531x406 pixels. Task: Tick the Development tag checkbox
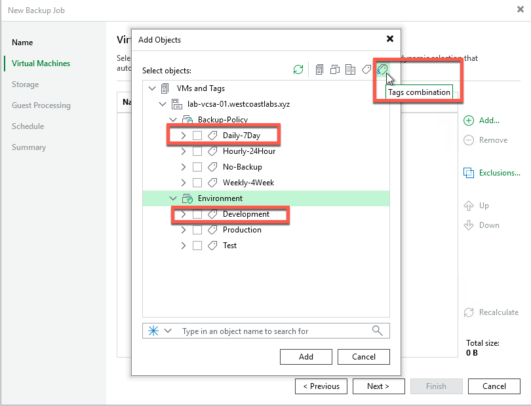[197, 214]
